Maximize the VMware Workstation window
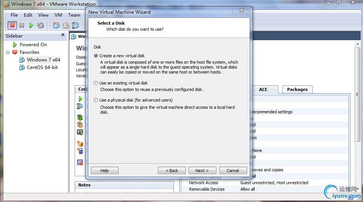The image size is (363, 202). pyautogui.click(x=339, y=3)
